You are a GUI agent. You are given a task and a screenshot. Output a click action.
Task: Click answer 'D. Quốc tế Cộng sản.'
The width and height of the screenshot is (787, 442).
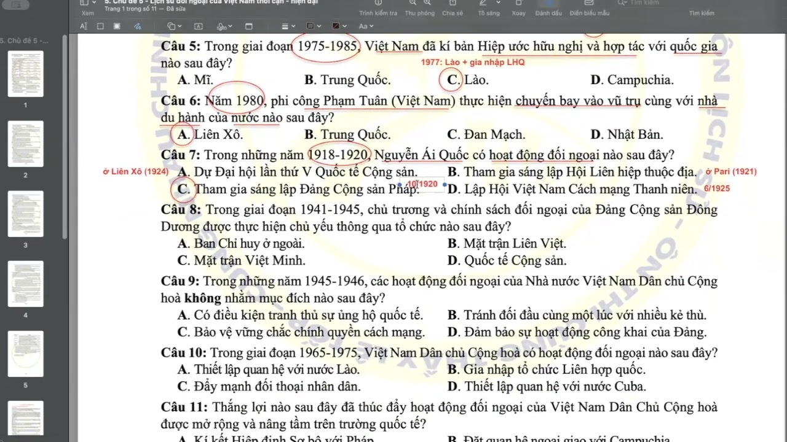pos(507,260)
